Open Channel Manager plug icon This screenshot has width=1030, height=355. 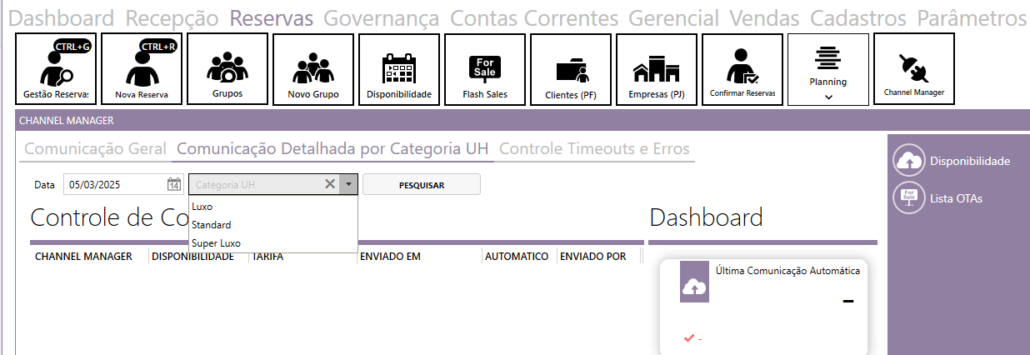(x=914, y=68)
